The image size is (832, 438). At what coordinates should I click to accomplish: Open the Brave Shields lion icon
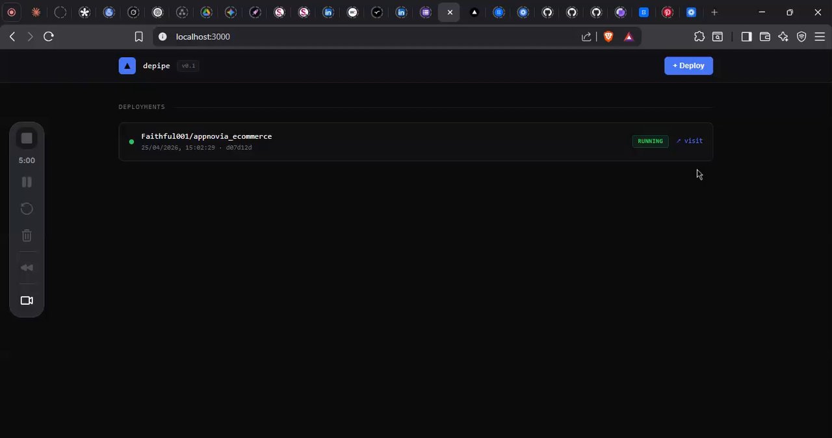coord(608,37)
